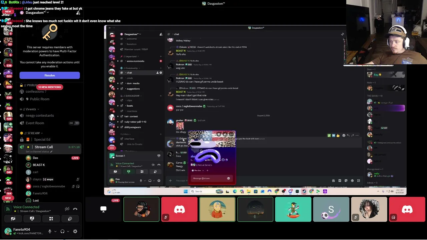The height and width of the screenshot is (240, 427).
Task: Toggle Das's headphones deafen in shared stream
Action: click(150, 181)
